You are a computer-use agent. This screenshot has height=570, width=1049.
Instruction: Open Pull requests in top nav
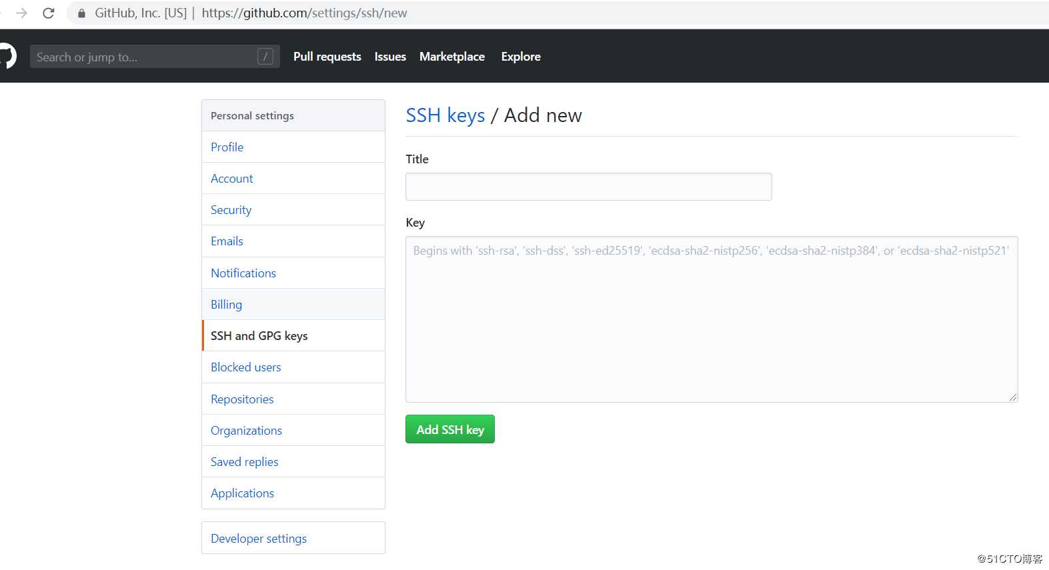(x=327, y=57)
